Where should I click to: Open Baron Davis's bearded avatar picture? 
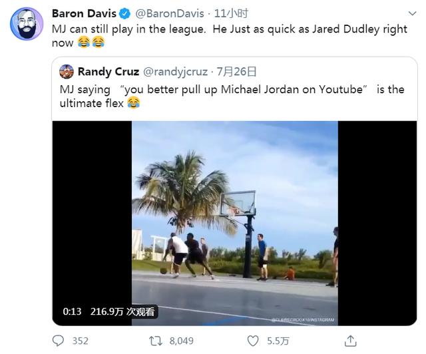[x=27, y=24]
